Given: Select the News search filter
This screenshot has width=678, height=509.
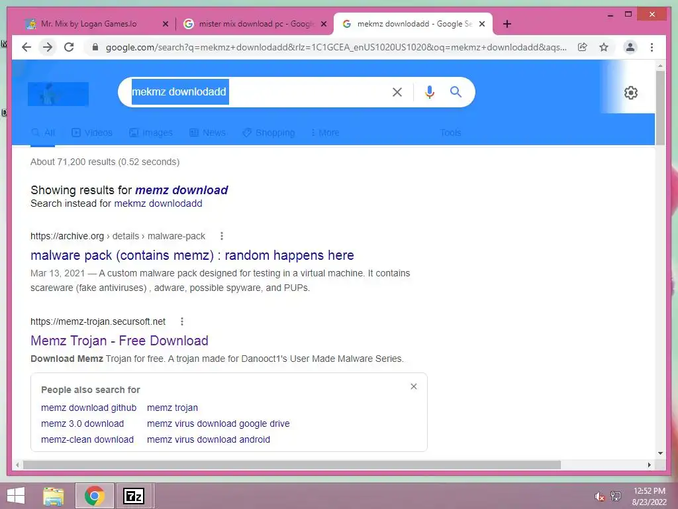Looking at the screenshot, I should (207, 133).
